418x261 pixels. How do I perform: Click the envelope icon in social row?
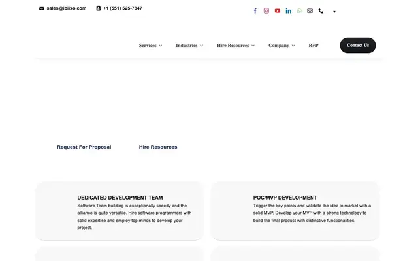[310, 11]
